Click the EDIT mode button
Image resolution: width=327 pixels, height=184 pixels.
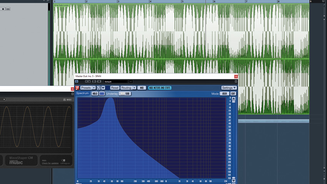[233, 94]
